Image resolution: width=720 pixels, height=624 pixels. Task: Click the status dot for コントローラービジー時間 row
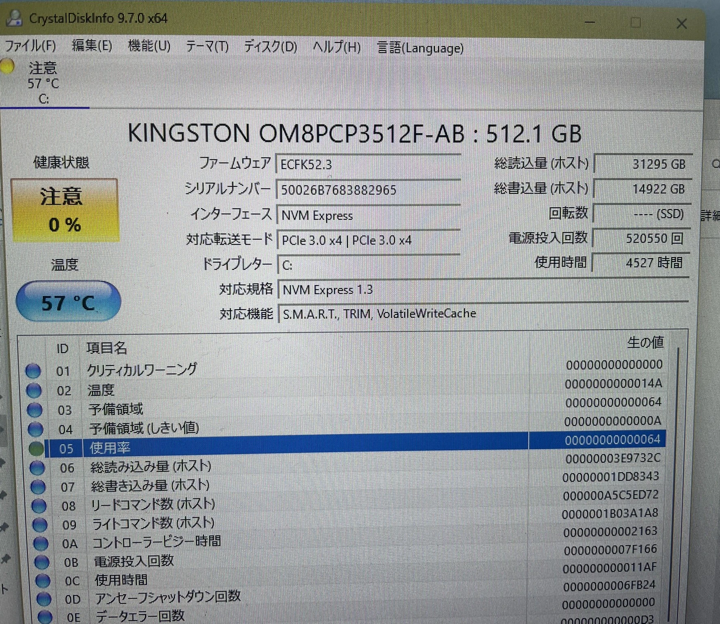[x=41, y=544]
